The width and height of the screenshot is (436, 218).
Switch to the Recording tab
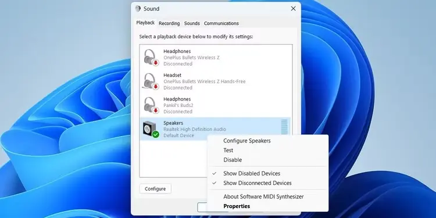click(x=169, y=23)
